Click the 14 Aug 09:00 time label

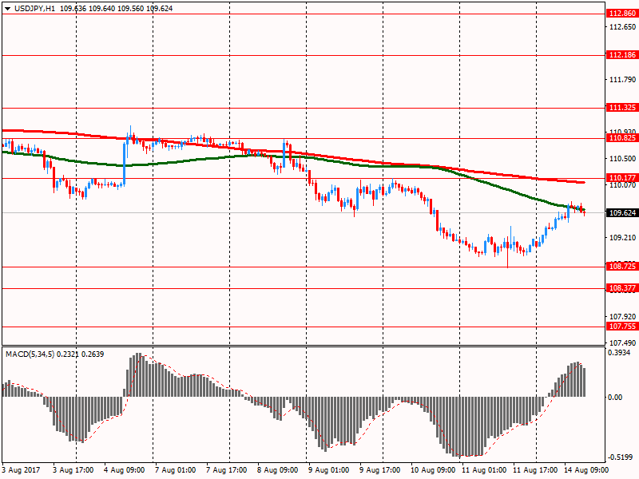586,470
